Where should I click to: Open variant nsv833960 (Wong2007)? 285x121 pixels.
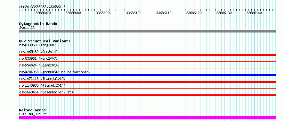38,45
